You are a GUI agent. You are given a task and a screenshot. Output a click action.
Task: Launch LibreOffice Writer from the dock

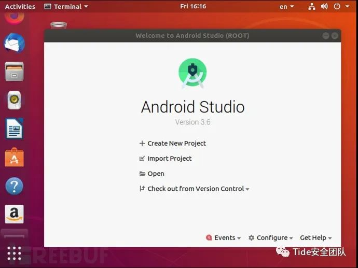coord(14,129)
